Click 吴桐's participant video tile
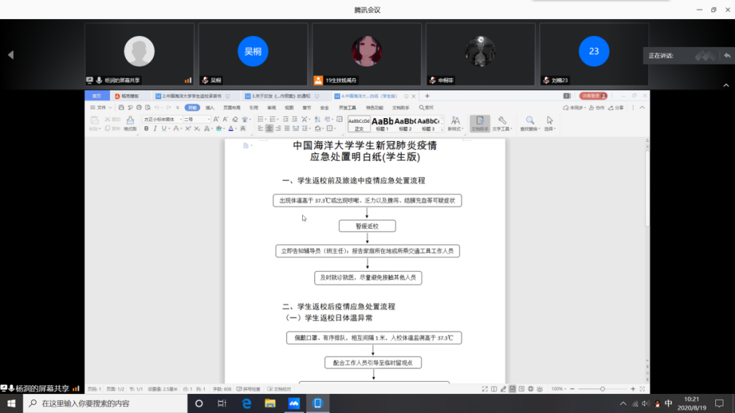The image size is (735, 413). [x=253, y=54]
